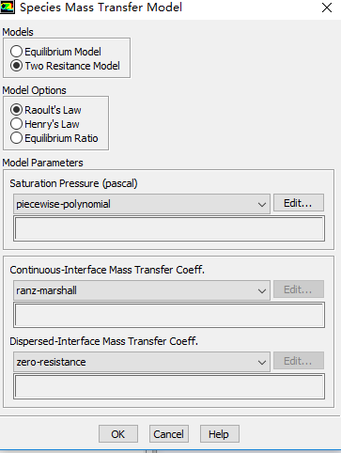Click the Saturation Pressure value field
Screen dimensions: 341x453
coord(169,228)
